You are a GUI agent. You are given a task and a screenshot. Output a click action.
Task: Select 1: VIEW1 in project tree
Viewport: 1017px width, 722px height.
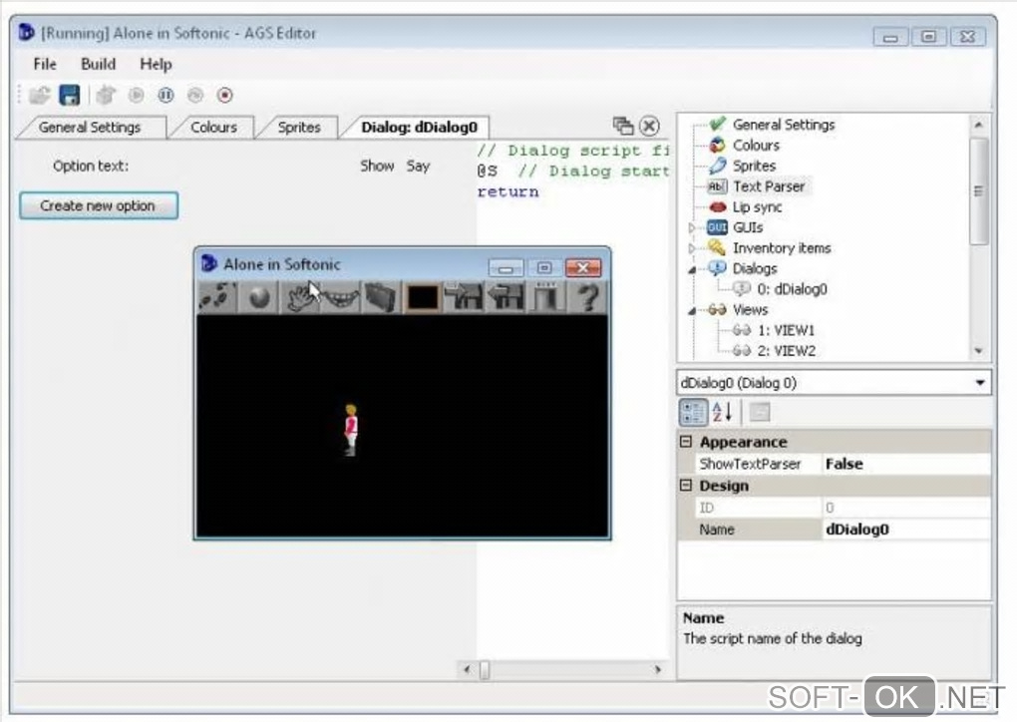tap(786, 331)
